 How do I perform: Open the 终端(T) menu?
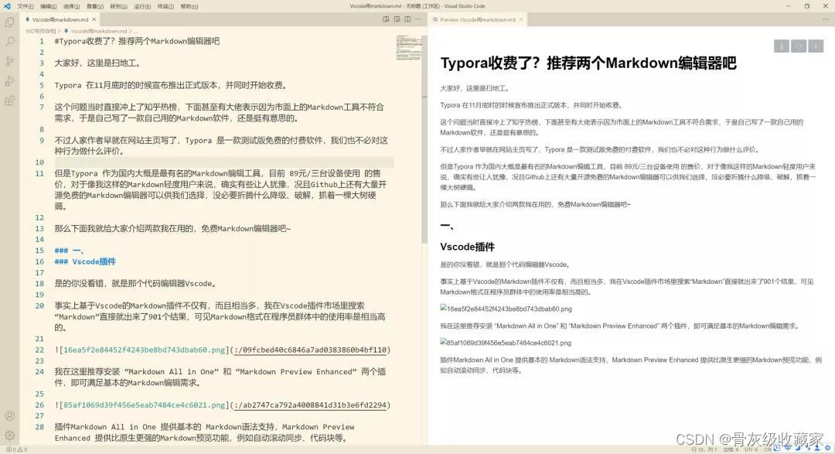tap(165, 6)
